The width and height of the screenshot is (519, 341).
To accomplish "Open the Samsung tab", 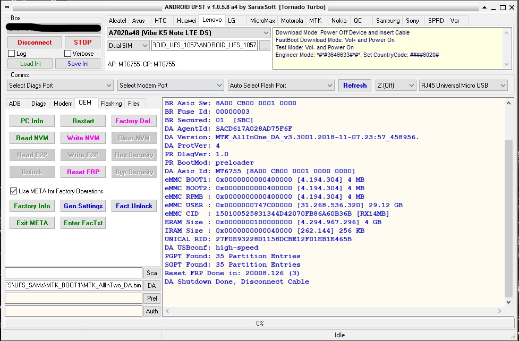I will click(x=388, y=21).
